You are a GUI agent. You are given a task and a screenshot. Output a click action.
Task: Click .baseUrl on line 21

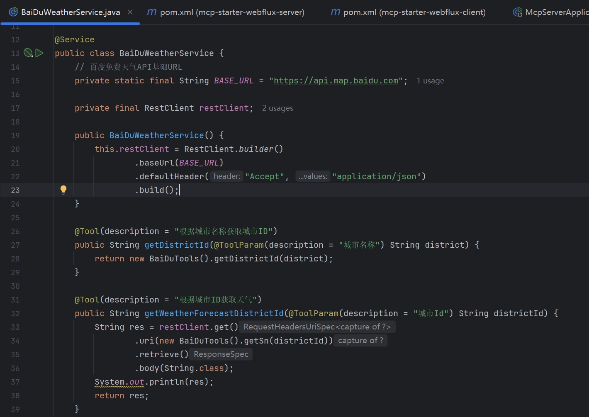pyautogui.click(x=154, y=163)
